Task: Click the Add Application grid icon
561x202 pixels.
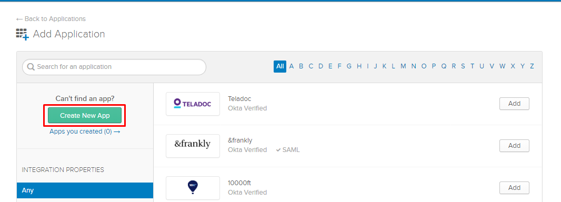Action: point(23,34)
